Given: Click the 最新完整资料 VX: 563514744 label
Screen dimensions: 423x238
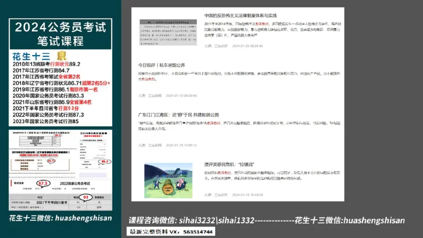Looking at the screenshot, I should 171,232.
